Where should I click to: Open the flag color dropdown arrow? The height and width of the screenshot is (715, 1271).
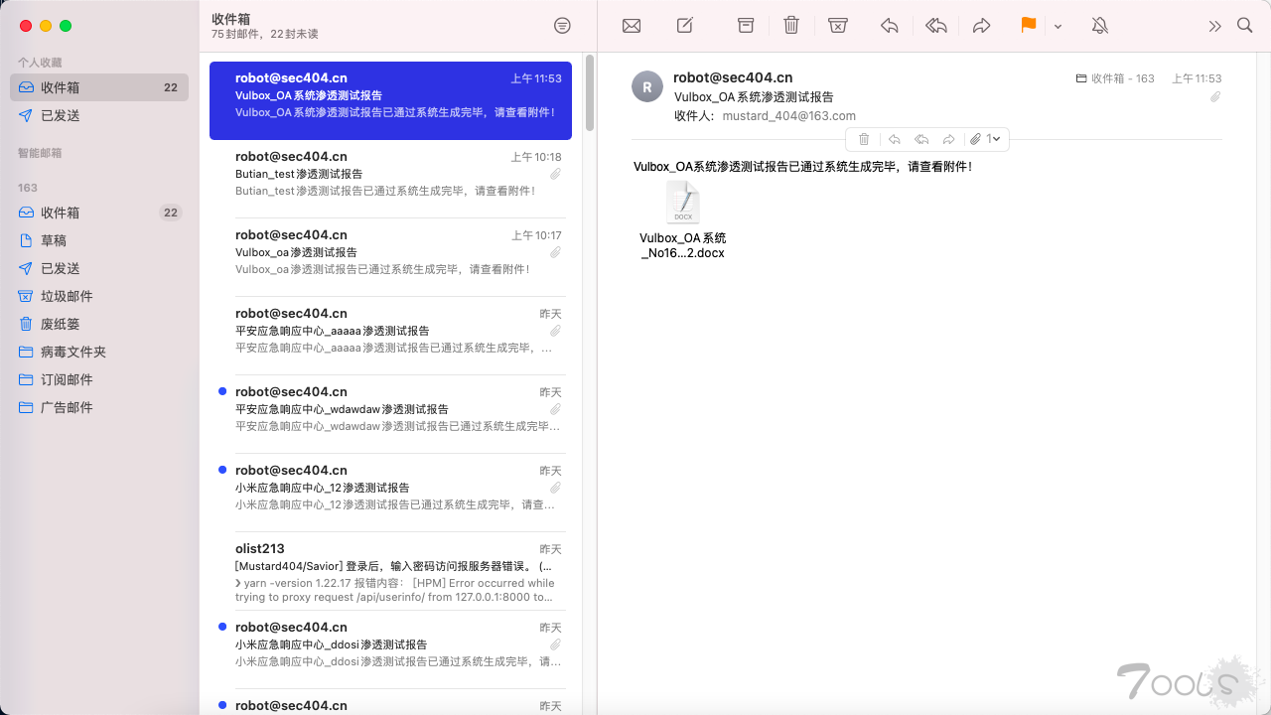pos(1058,27)
